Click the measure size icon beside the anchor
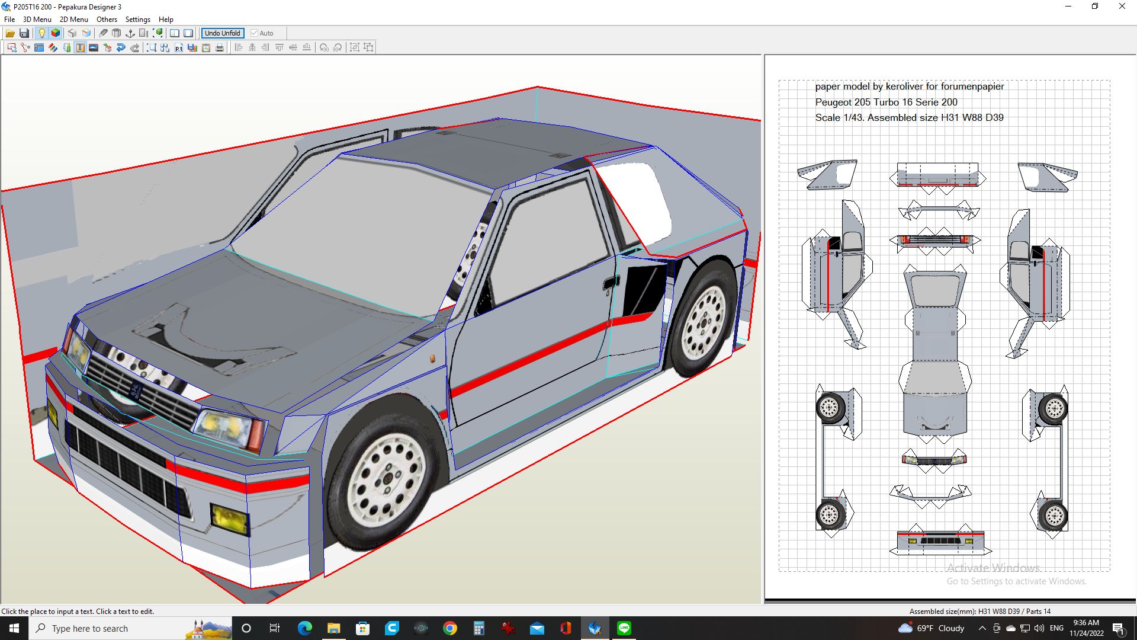 click(x=144, y=33)
